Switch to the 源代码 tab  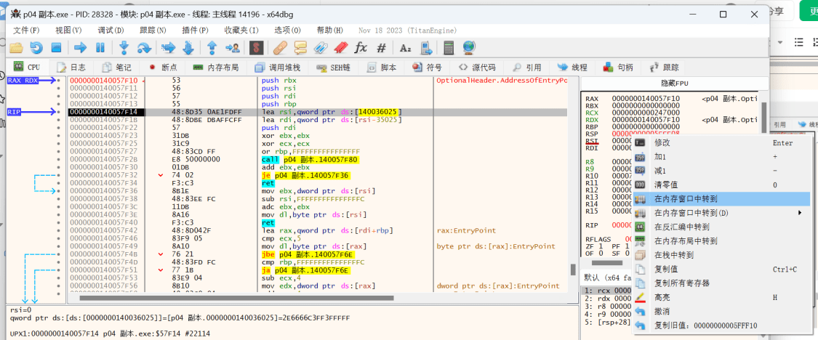477,68
